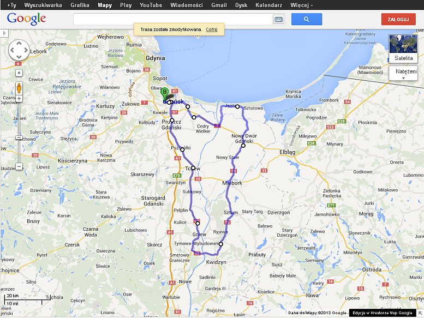
Task: Expand the left side panel arrow
Action: coord(4,33)
